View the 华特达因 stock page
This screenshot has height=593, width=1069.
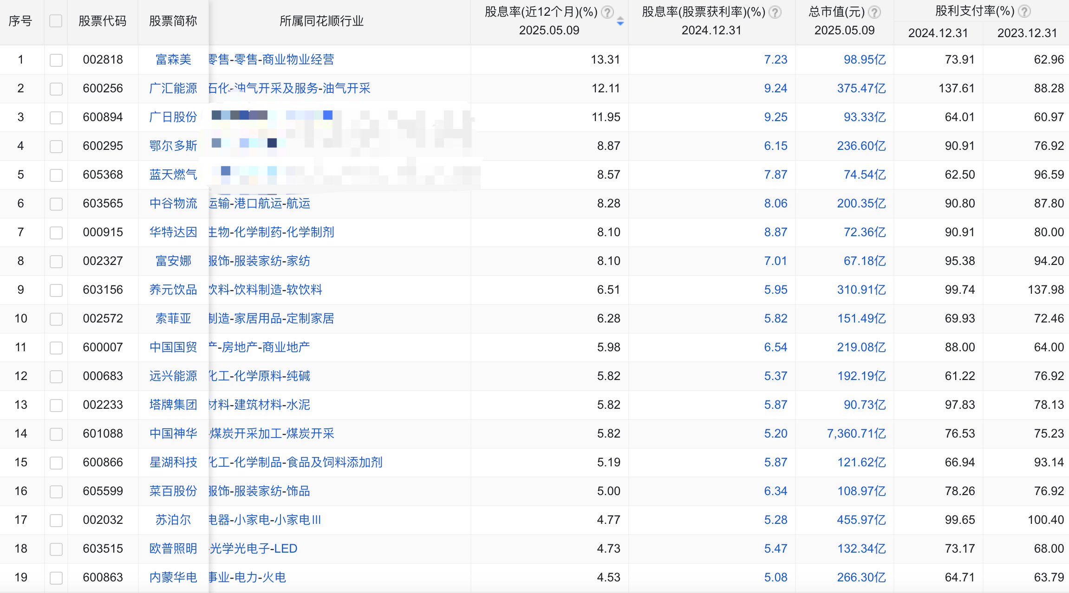(x=173, y=232)
